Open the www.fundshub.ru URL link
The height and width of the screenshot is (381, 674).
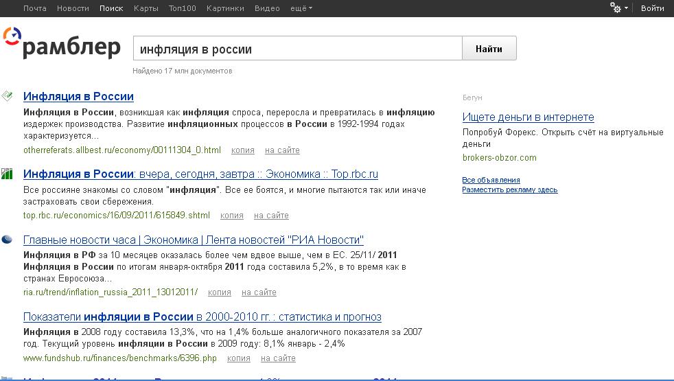tap(120, 358)
